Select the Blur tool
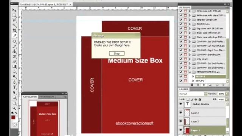Viewport: 242px width, 136px height. pos(14,71)
